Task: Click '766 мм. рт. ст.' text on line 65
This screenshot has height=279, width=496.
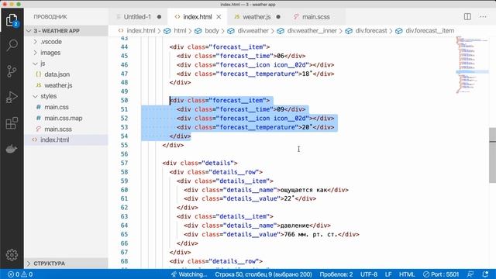Action: [x=311, y=234]
